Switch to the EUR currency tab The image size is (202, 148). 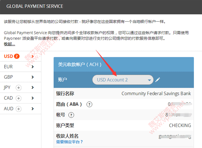[8, 67]
